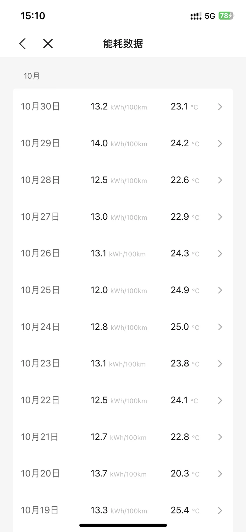Open details via 10月30日 chevron

pyautogui.click(x=220, y=107)
